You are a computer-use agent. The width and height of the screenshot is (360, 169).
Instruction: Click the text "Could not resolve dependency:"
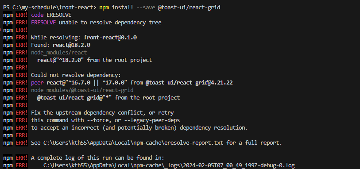coord(76,75)
